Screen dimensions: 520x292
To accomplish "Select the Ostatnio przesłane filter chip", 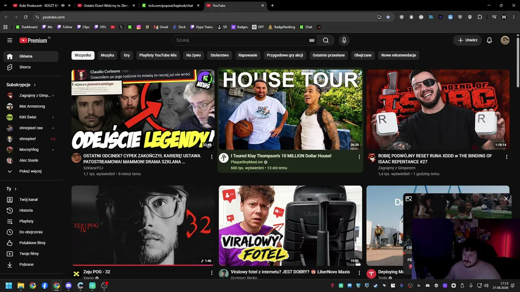I will pos(329,55).
